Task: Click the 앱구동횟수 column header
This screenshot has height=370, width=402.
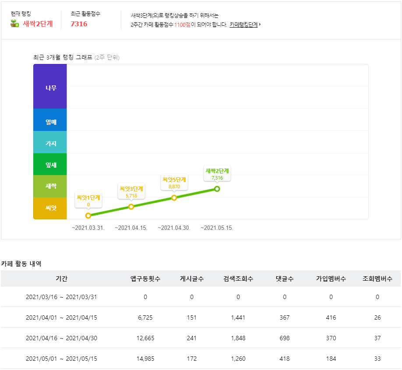Action: 145,278
